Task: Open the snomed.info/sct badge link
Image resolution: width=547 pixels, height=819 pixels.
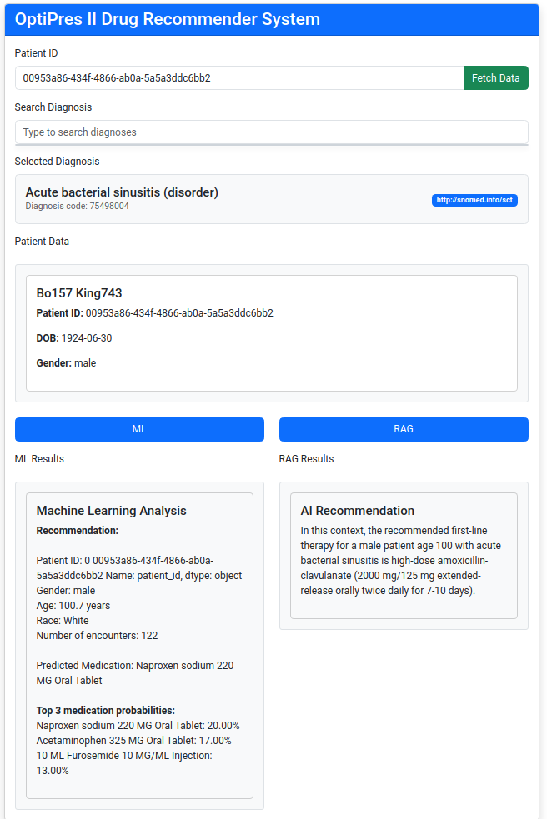Action: pyautogui.click(x=474, y=200)
